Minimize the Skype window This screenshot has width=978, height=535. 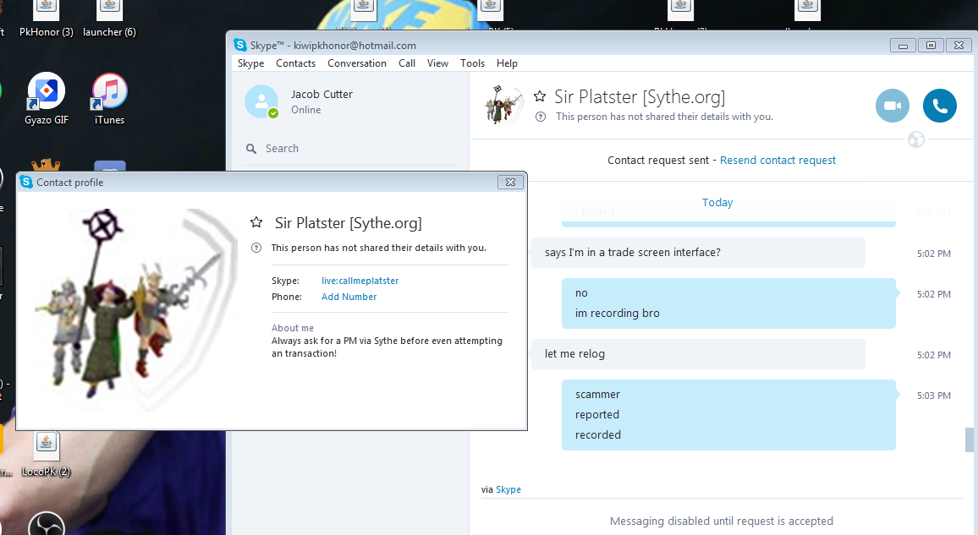(903, 46)
